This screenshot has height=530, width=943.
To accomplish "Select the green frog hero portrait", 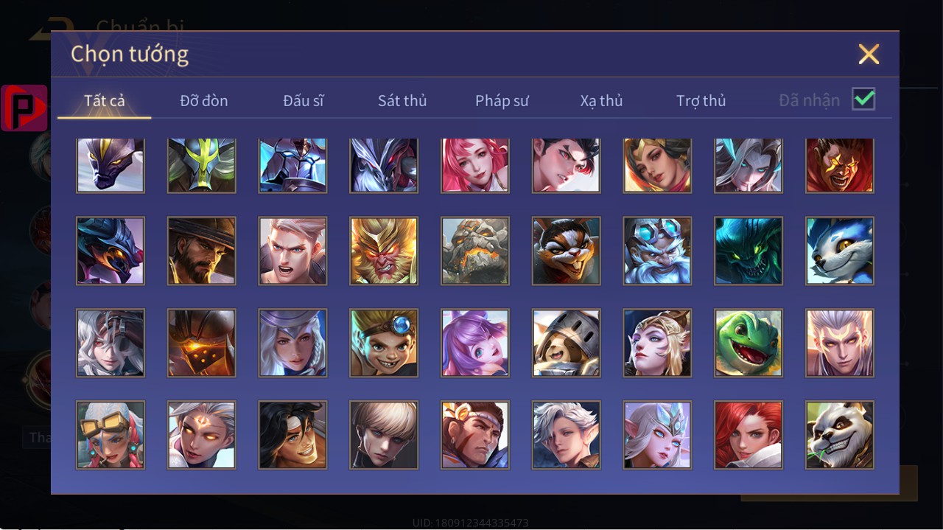I will coord(749,343).
